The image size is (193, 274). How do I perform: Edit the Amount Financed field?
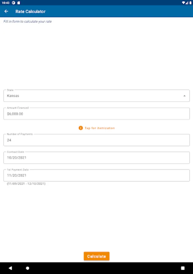[x=96, y=114]
